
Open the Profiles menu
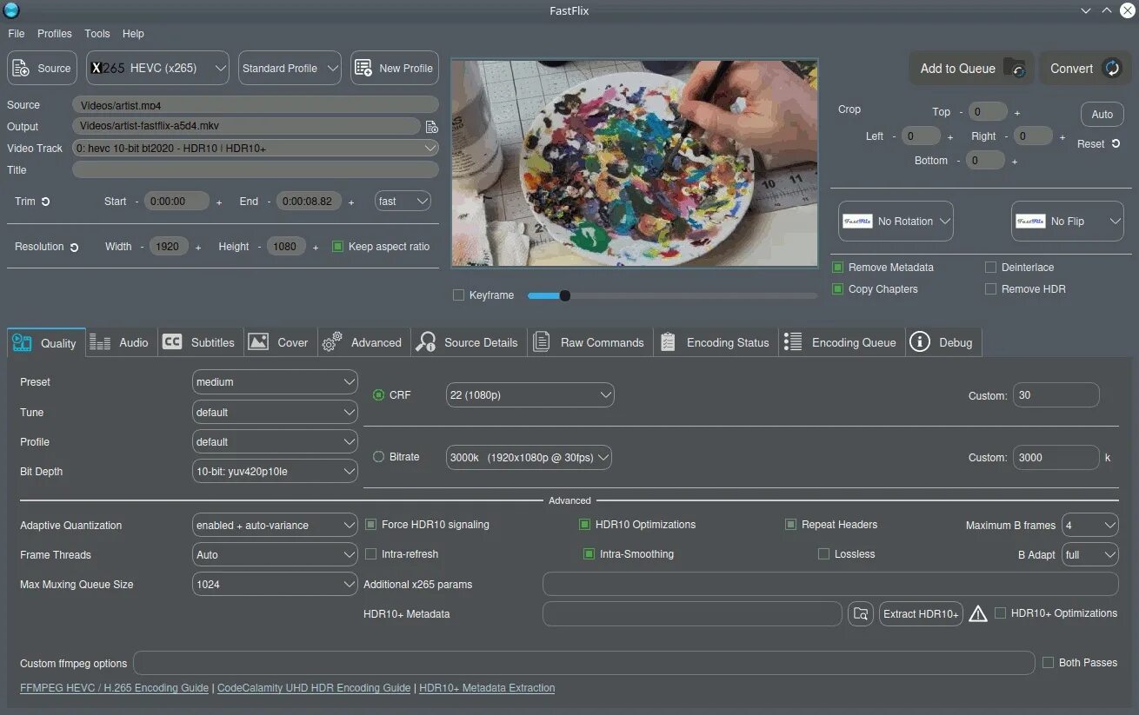click(x=55, y=34)
